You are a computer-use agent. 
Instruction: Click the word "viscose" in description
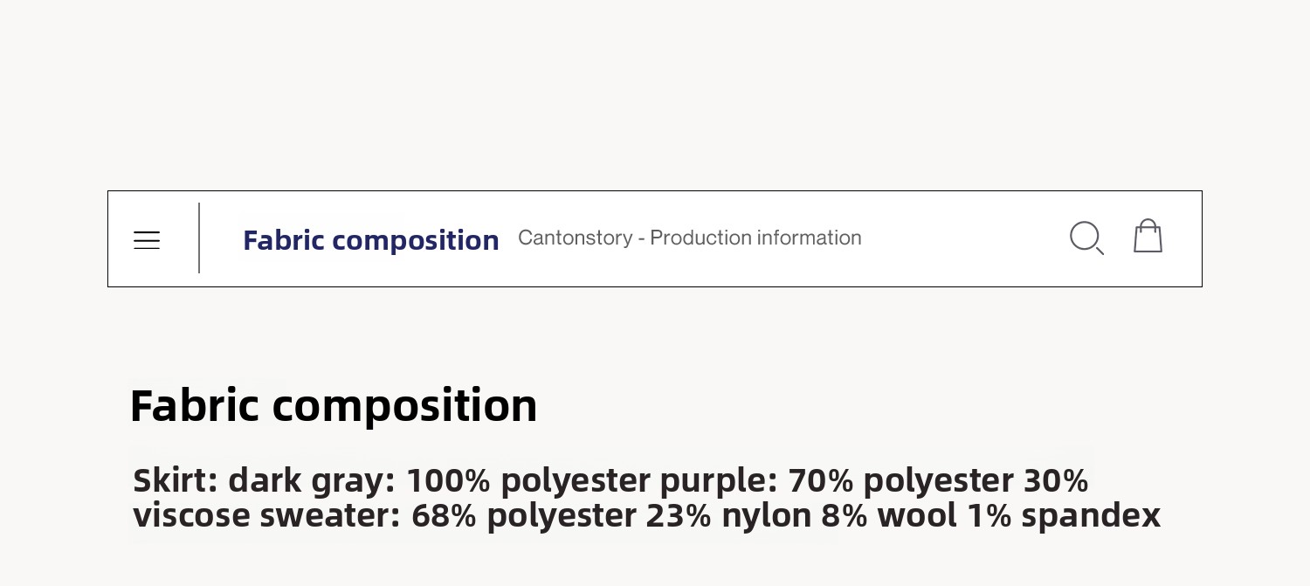(x=191, y=515)
